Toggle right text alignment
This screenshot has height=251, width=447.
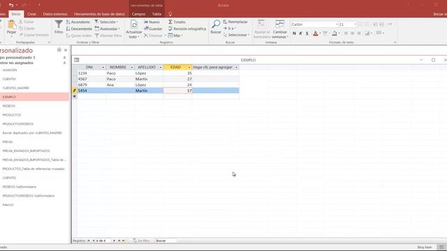coord(359,33)
